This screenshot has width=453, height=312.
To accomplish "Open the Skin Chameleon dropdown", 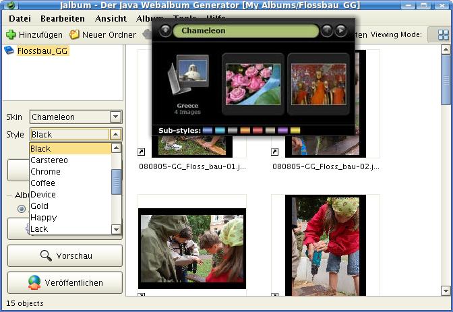I will tap(115, 117).
